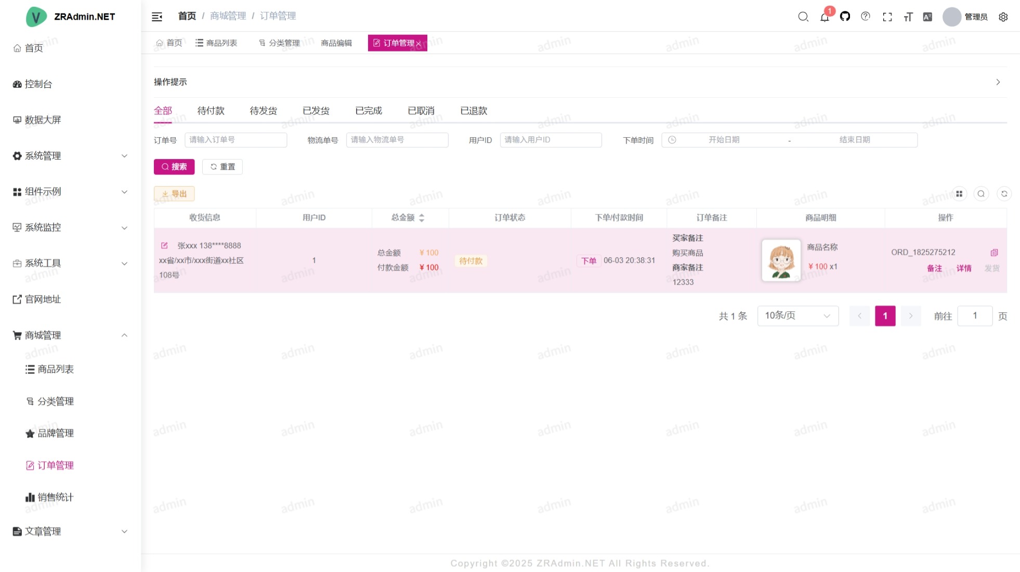Viewport: 1020px width, 572px height.
Task: Open the order 详情 link
Action: [x=963, y=268]
